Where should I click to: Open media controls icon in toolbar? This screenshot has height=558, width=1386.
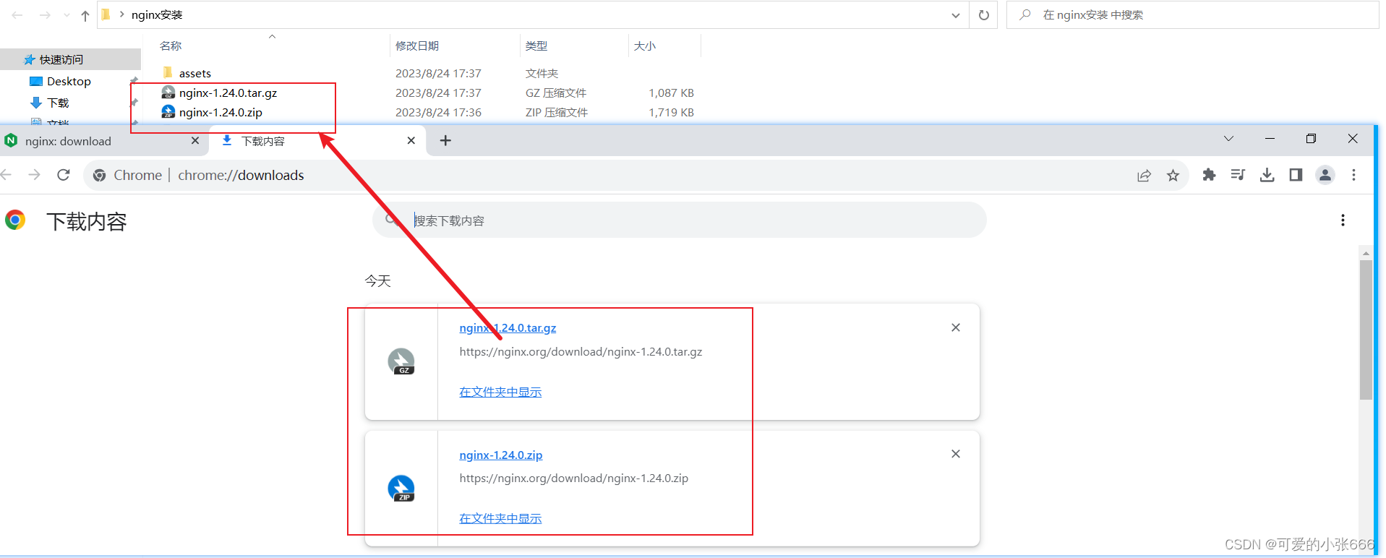coord(1238,175)
